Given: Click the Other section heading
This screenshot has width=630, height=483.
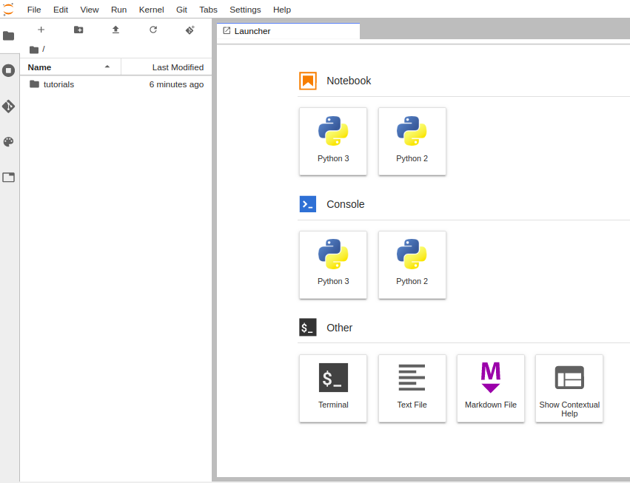Looking at the screenshot, I should 340,328.
